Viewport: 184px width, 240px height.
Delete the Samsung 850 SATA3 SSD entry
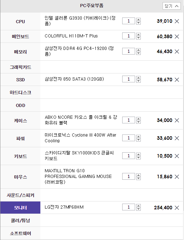(x=177, y=80)
